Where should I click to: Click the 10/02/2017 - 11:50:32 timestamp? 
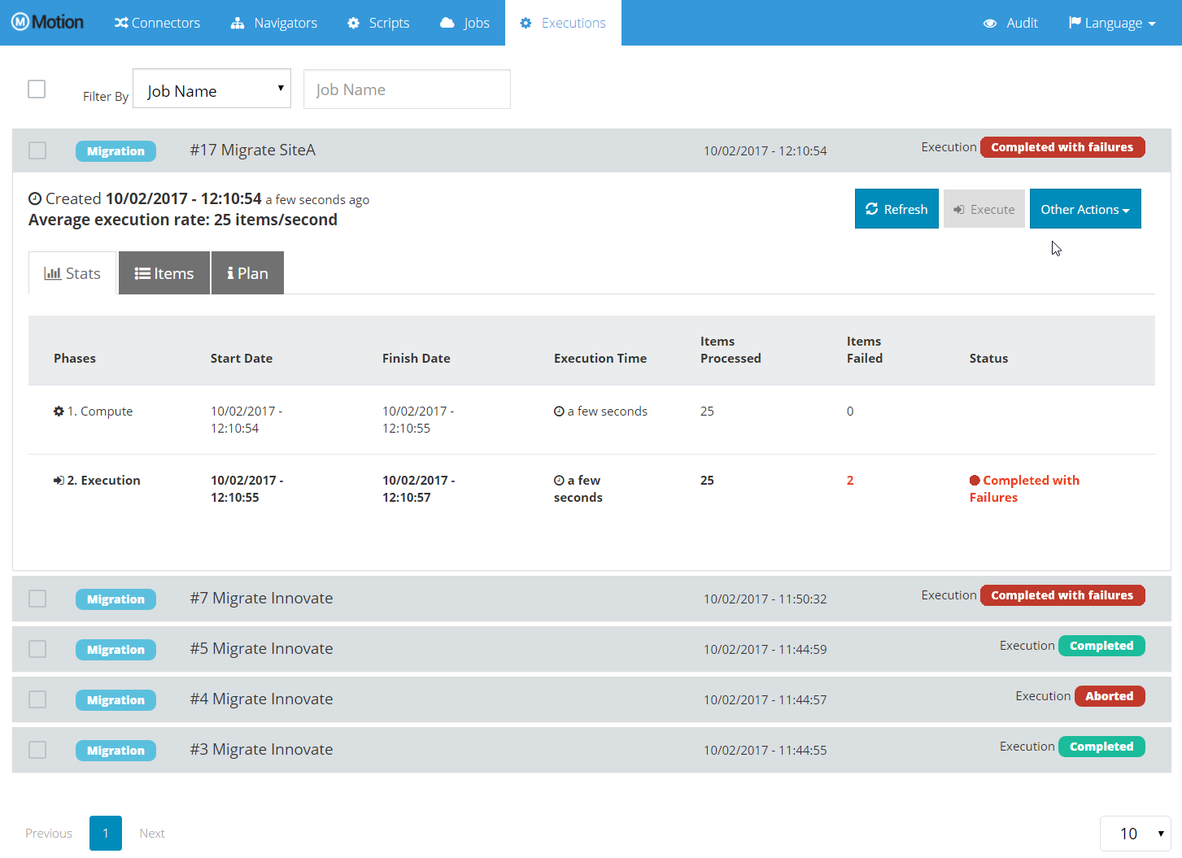click(765, 599)
